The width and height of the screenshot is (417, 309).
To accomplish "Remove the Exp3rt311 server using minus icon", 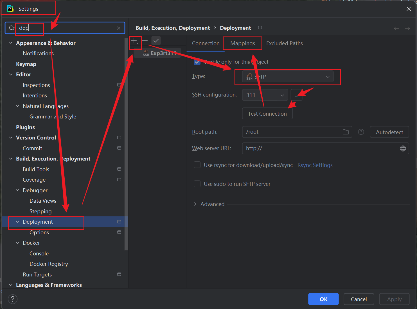I will click(145, 41).
